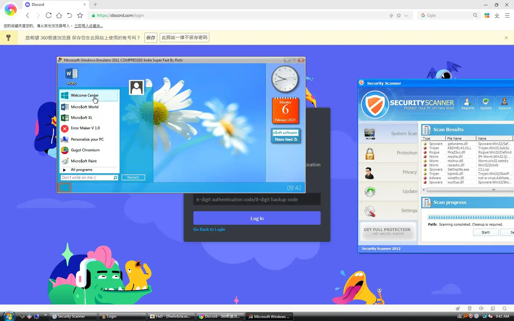The width and height of the screenshot is (514, 321).
Task: Open the Word desktop icon in emulator
Action: (x=72, y=76)
